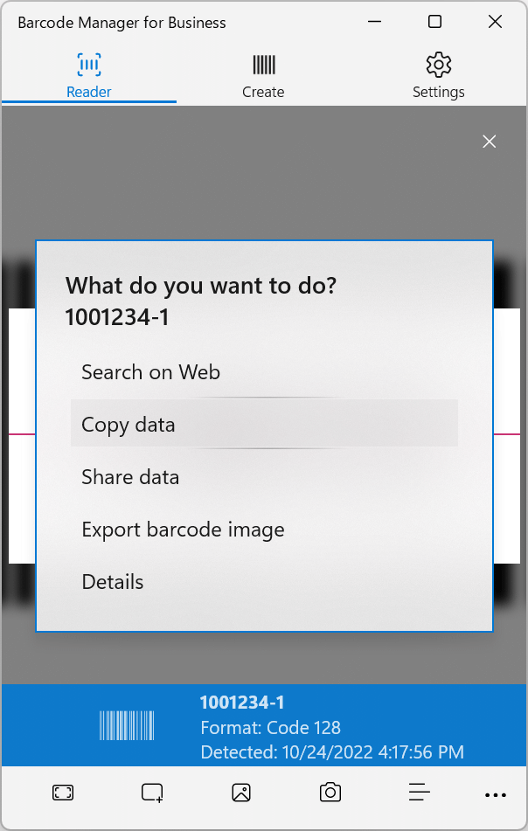Select Export barcode image

tap(183, 530)
